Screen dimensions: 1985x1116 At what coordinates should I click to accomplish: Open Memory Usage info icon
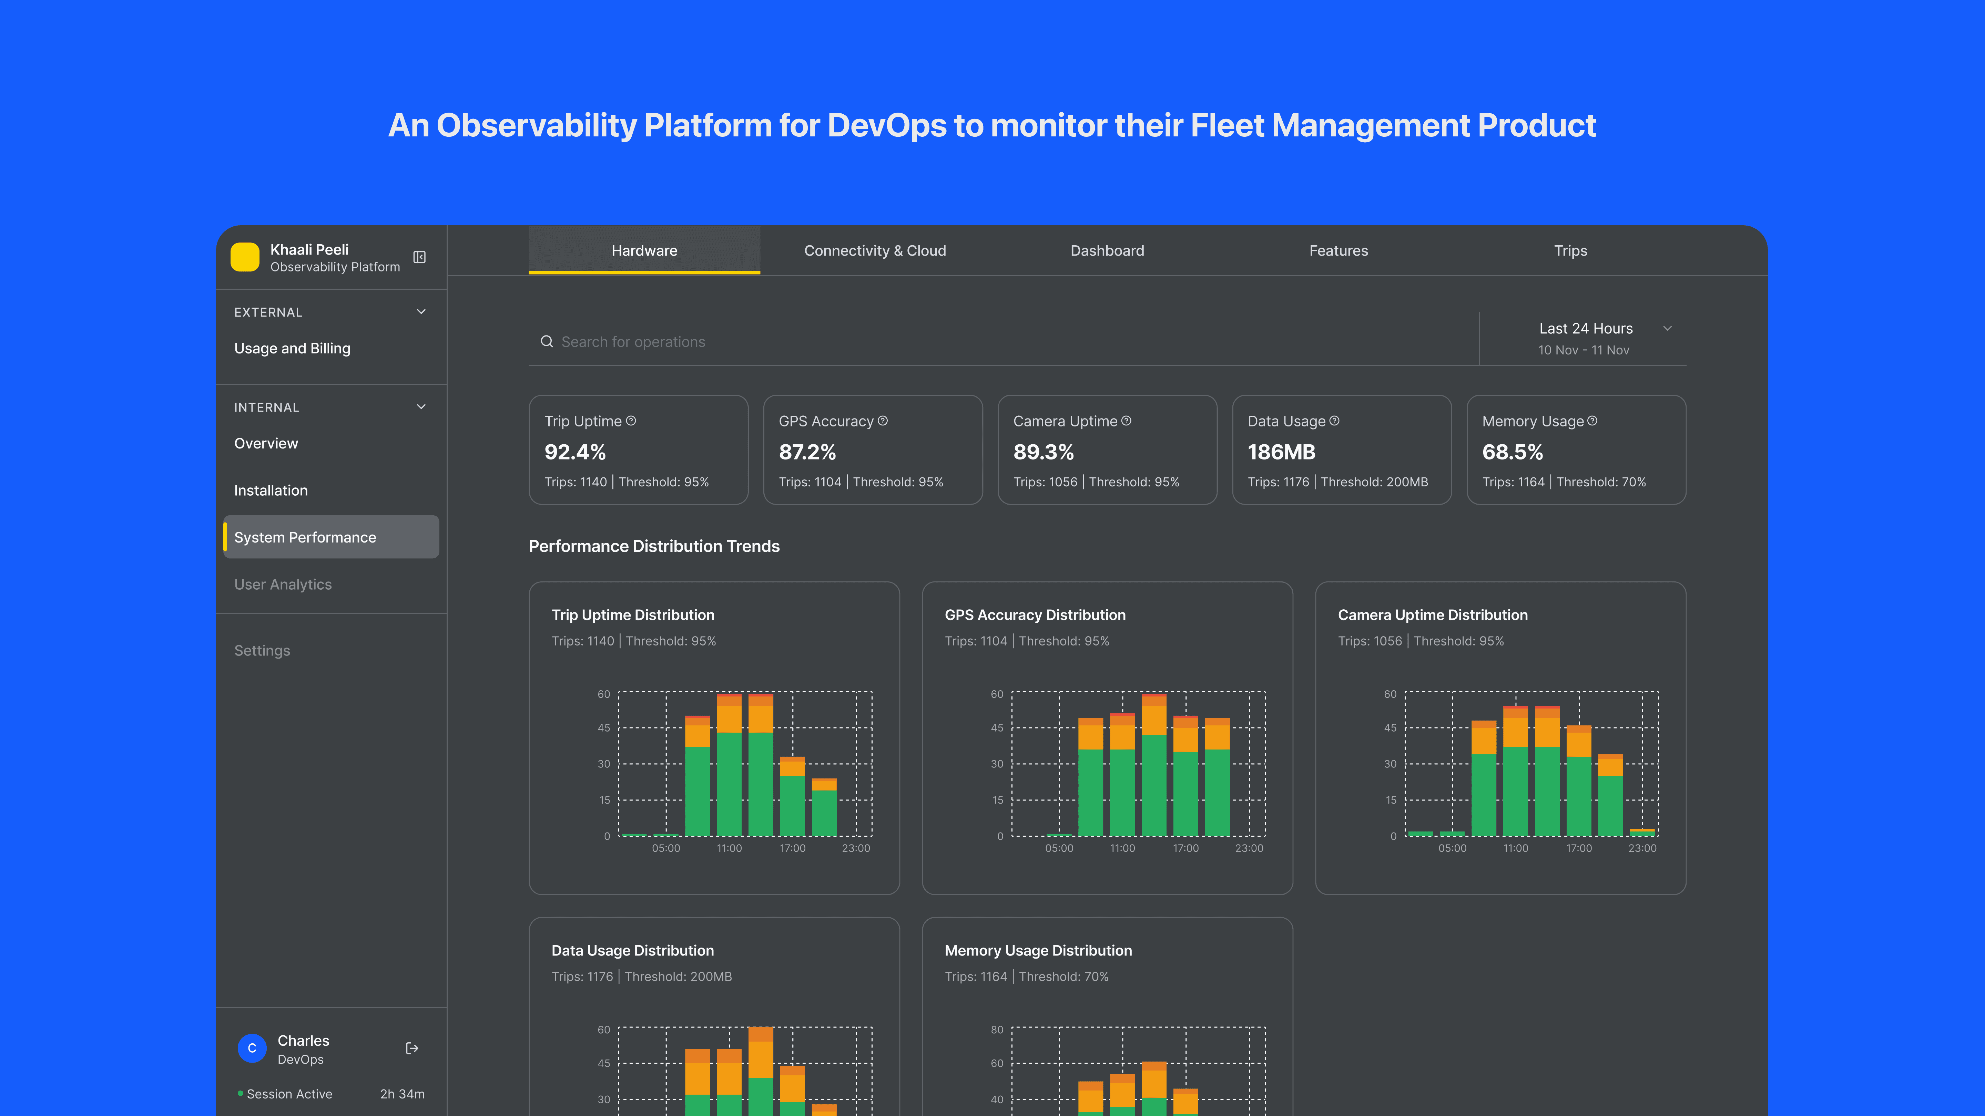[1592, 421]
